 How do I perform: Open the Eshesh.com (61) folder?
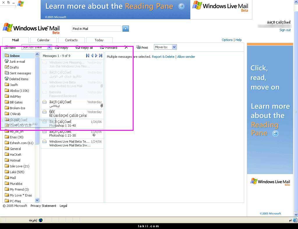click(19, 143)
